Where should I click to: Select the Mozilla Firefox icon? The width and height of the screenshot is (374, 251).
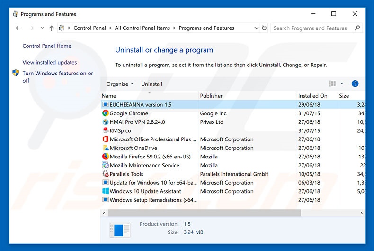coord(106,157)
